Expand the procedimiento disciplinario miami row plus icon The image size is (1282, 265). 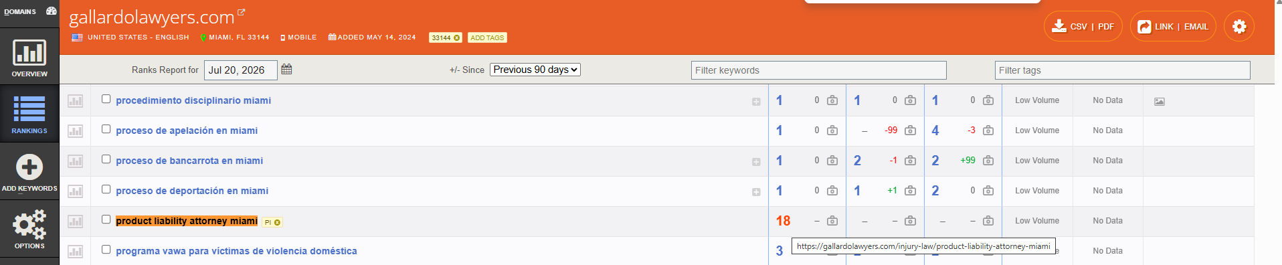tap(756, 102)
